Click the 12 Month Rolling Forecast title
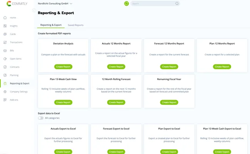This screenshot has width=250, height=154. (116, 79)
